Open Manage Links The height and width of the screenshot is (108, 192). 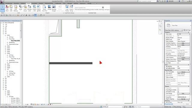pyautogui.click(x=29, y=8)
